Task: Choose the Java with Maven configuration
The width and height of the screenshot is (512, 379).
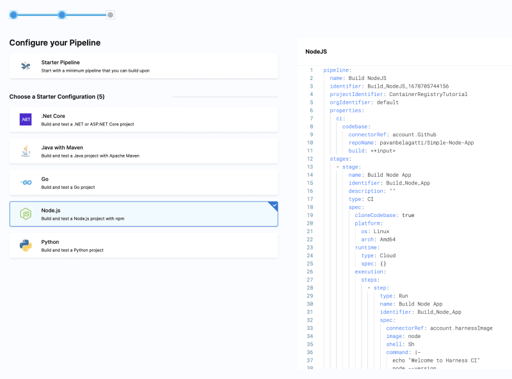Action: tap(143, 151)
